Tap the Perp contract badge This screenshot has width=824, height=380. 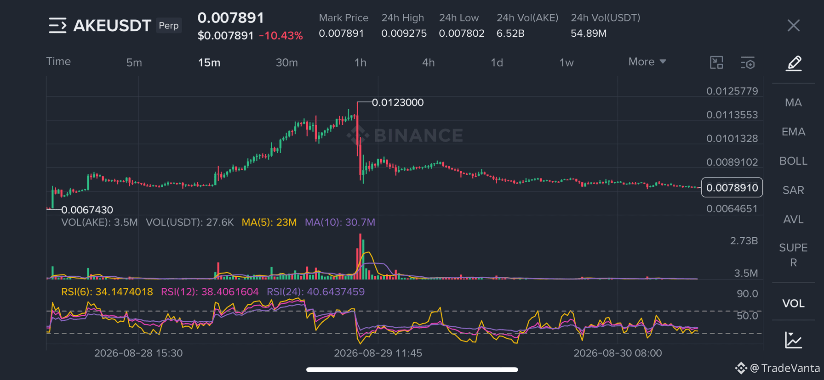(169, 26)
